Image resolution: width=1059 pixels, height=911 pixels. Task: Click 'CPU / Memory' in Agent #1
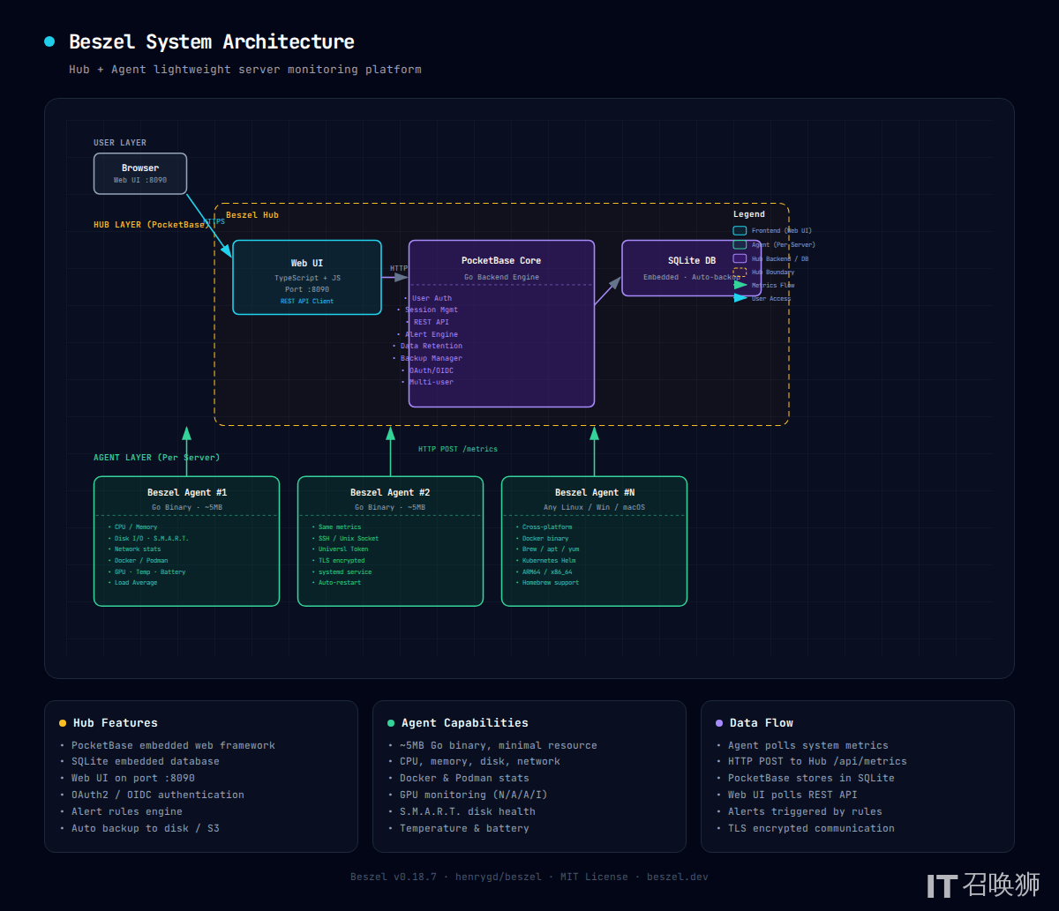point(136,527)
